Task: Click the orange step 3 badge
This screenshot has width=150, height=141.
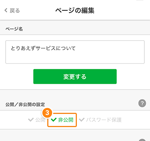Action: click(47, 113)
